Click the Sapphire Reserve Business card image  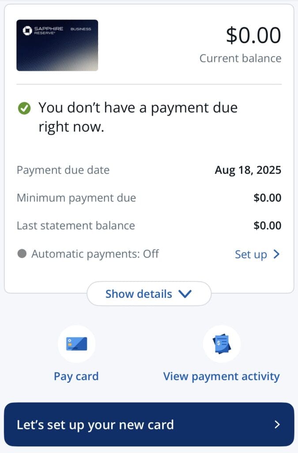point(57,45)
